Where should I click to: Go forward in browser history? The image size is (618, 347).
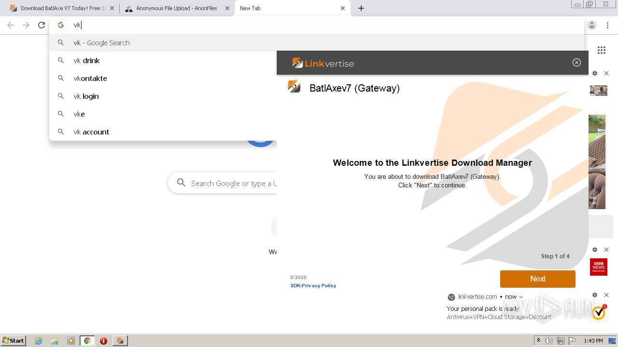tap(26, 25)
